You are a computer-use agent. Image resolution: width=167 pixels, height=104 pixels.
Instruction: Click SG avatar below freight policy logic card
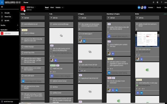point(52,76)
